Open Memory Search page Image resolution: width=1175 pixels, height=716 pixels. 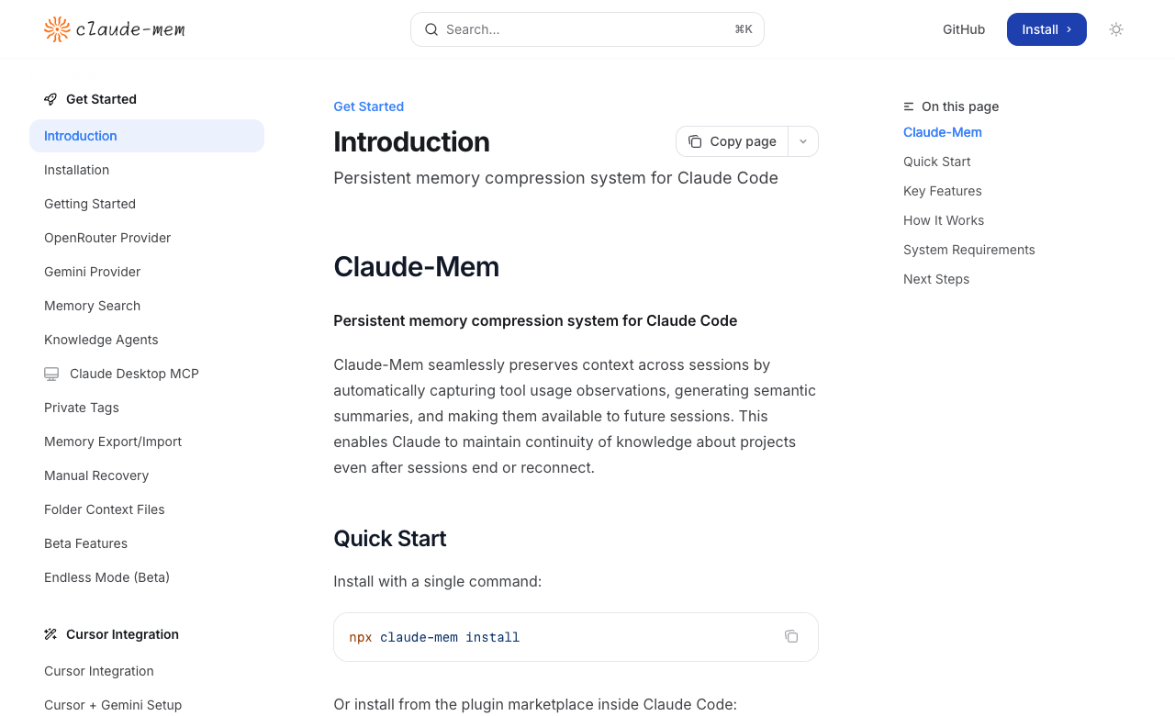[147, 306]
